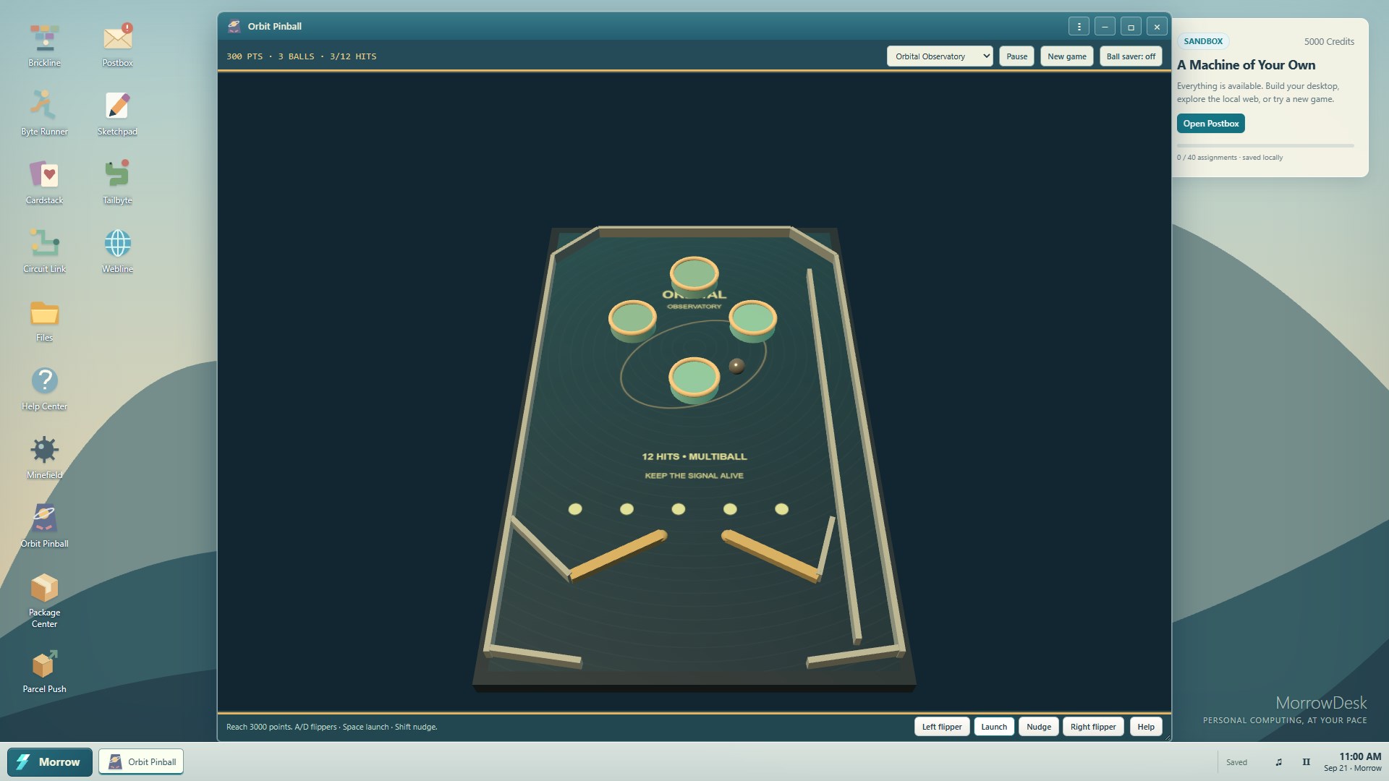1389x781 pixels.
Task: Minimize the Orbit Pinball window
Action: click(1105, 26)
